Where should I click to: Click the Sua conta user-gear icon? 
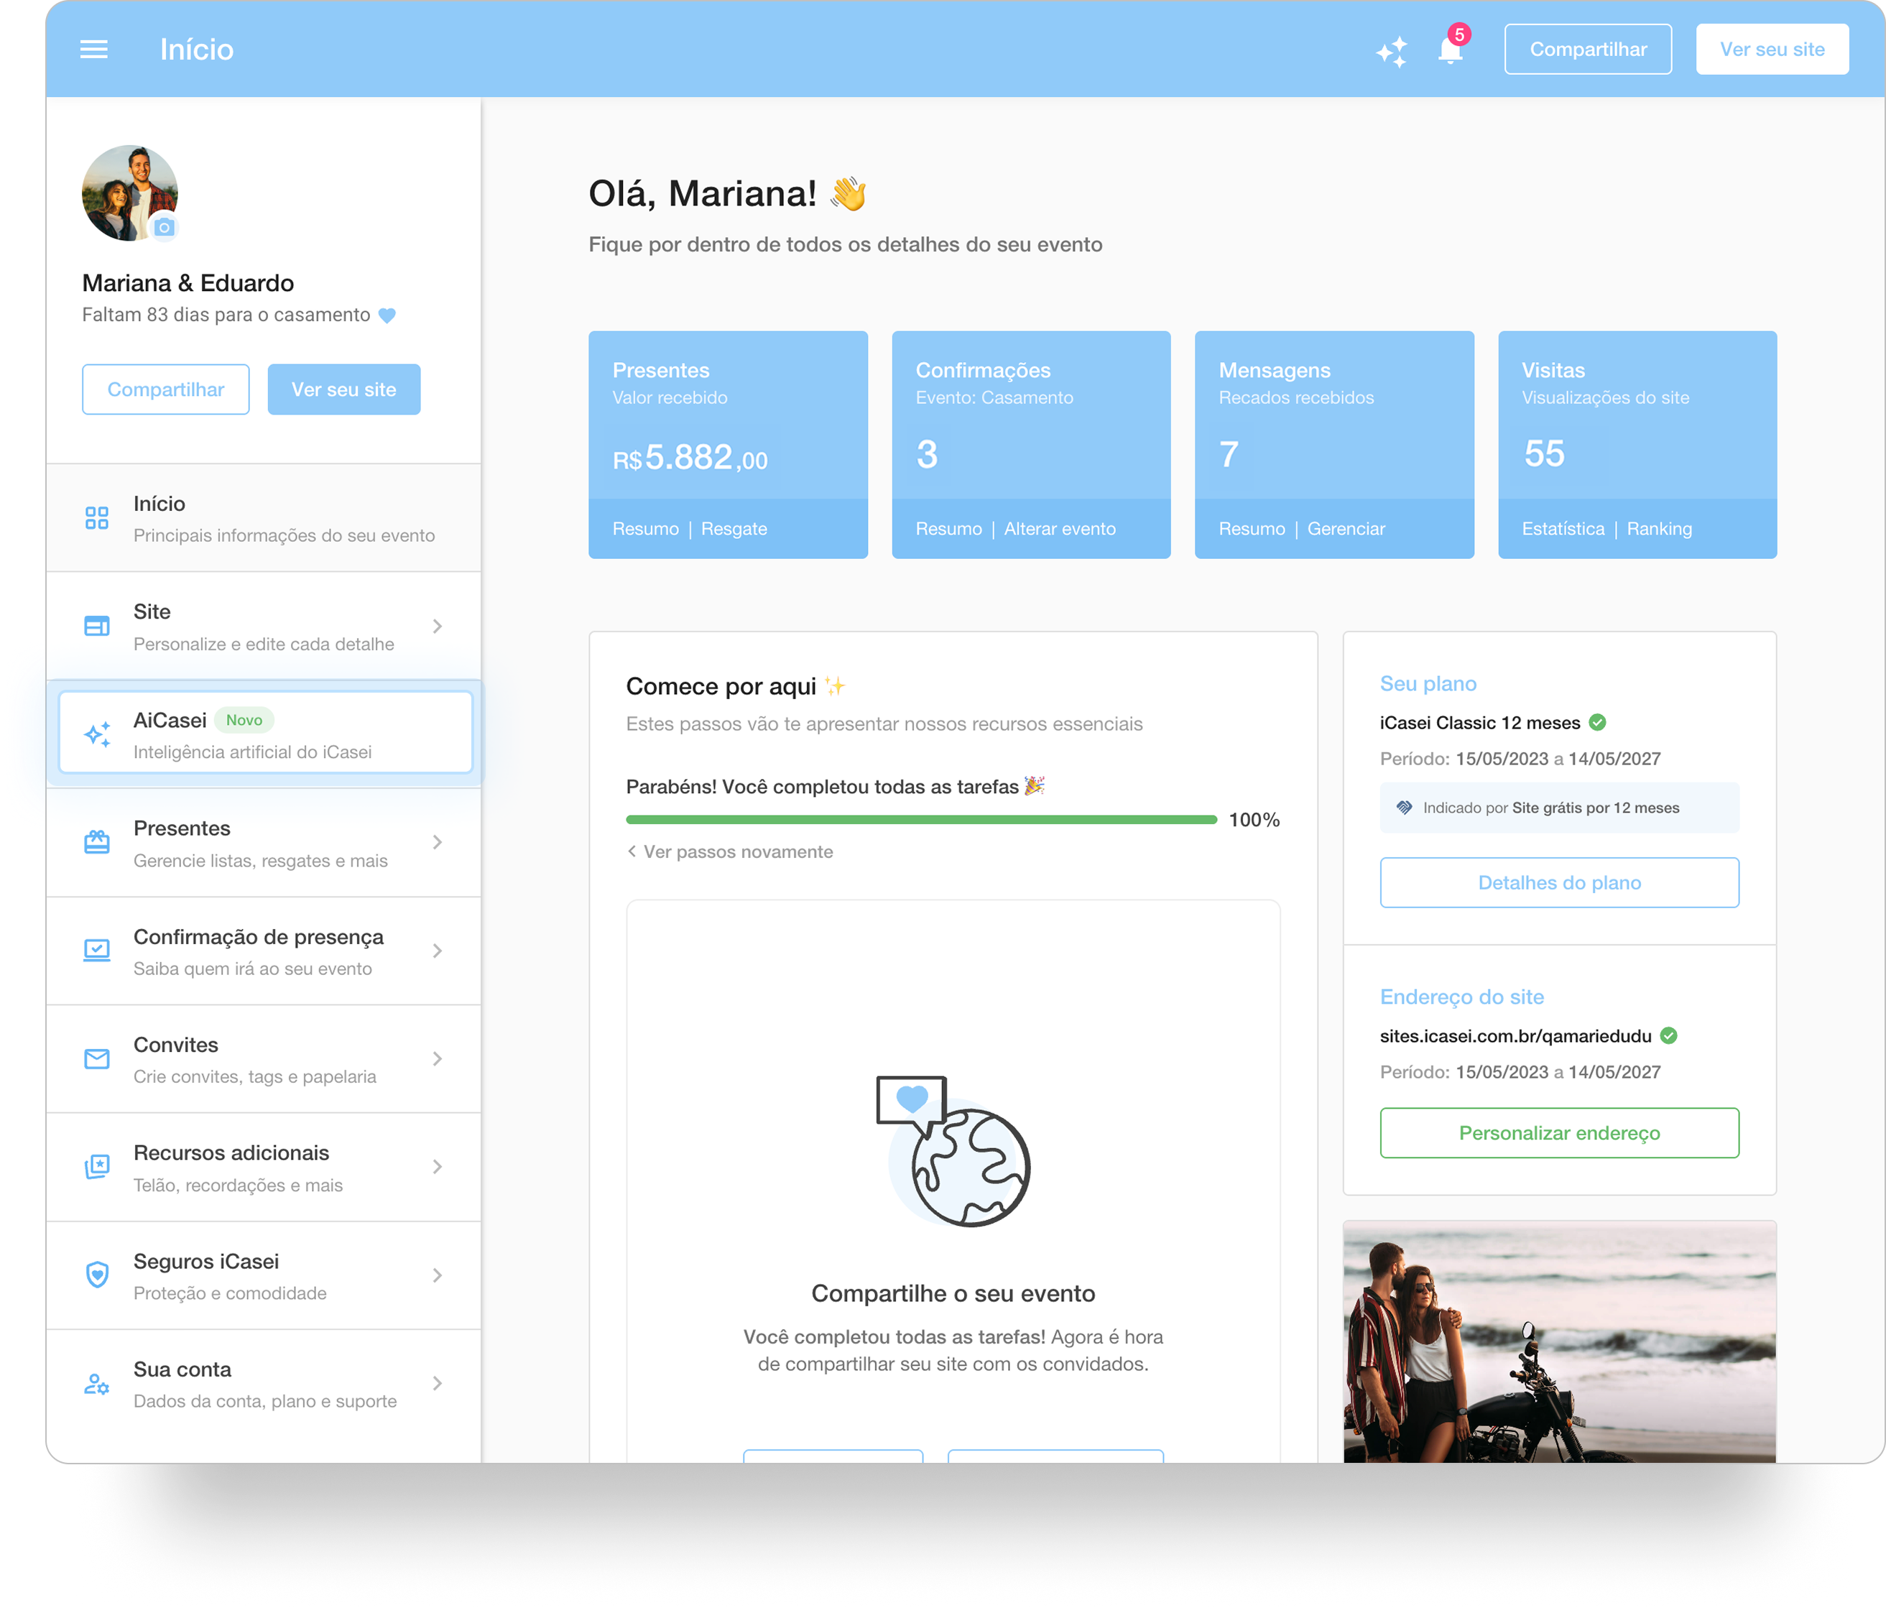click(96, 1383)
